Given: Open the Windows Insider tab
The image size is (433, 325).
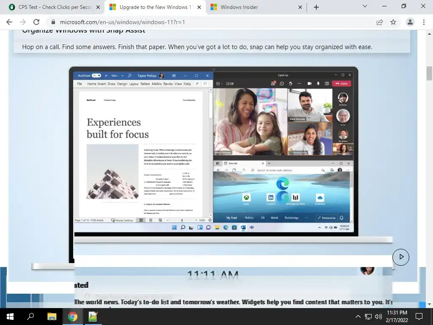Looking at the screenshot, I should pos(256,7).
